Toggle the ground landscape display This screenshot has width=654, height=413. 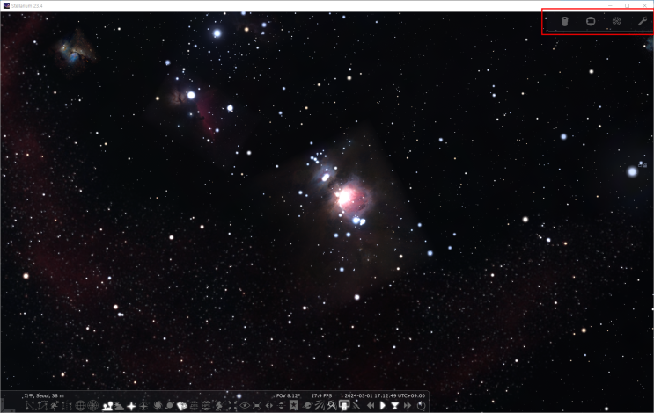[107, 406]
